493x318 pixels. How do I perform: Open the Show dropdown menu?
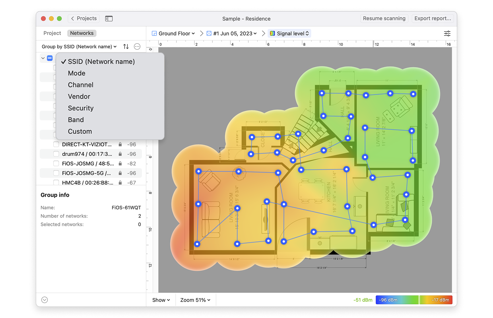click(x=161, y=300)
